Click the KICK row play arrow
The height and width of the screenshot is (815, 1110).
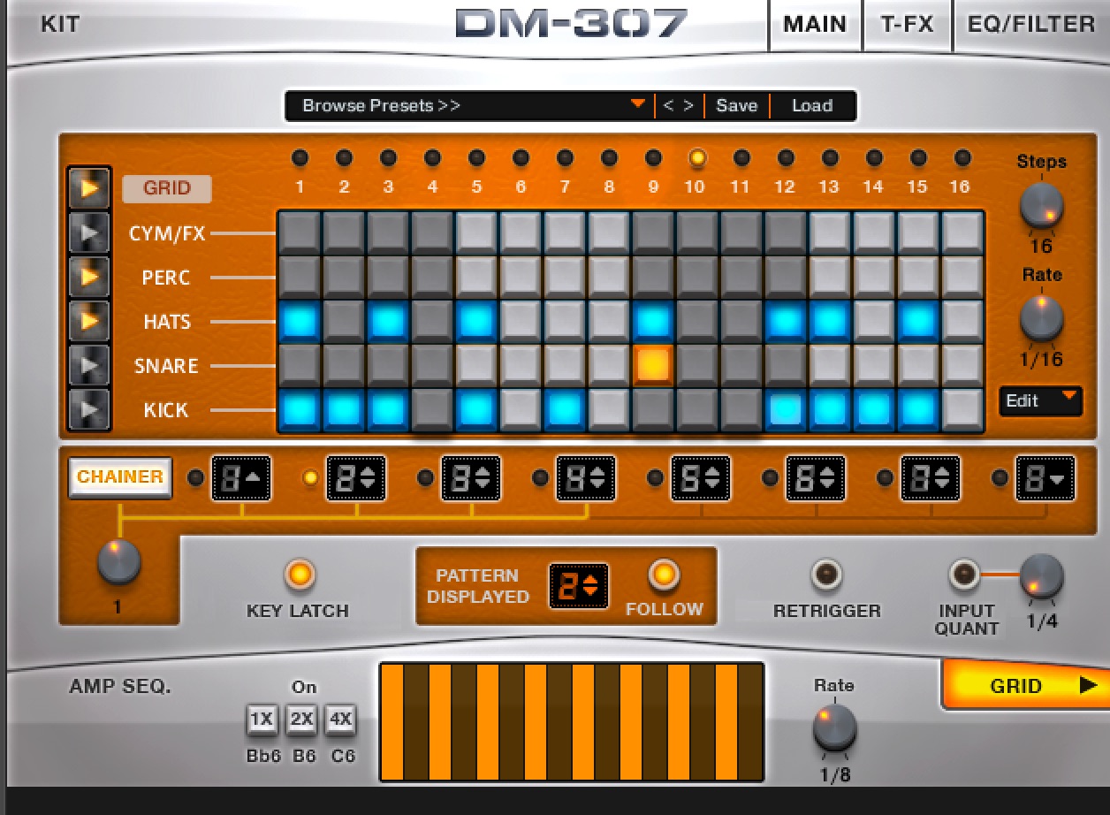coord(89,410)
